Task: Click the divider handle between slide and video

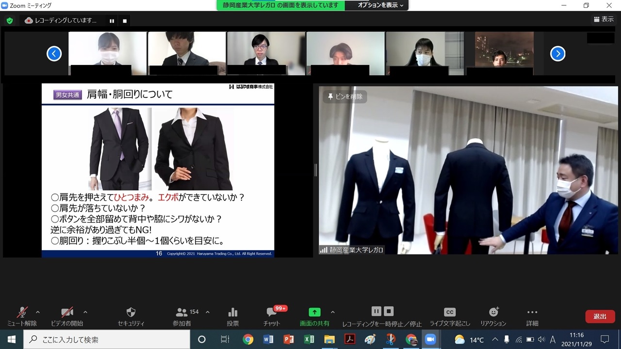Action: (x=316, y=170)
